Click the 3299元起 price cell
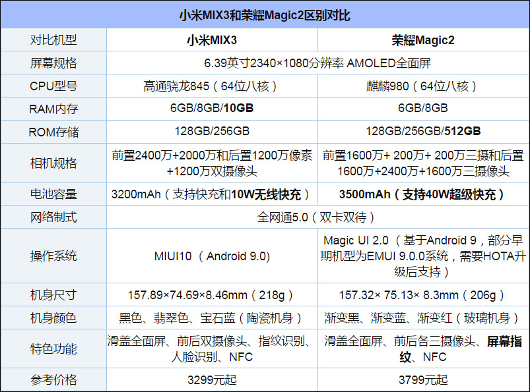The image size is (530, 392). pos(212,380)
